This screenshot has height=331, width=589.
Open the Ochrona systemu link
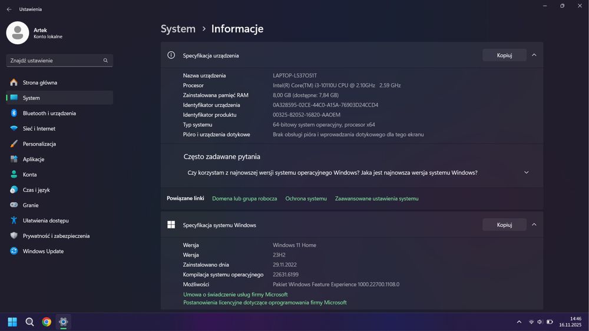point(306,198)
